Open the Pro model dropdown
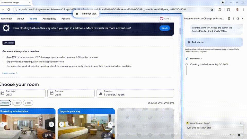The image size is (247, 139). (232, 135)
